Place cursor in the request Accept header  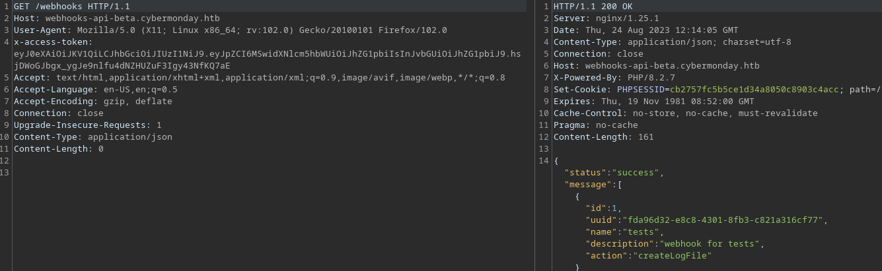(259, 77)
